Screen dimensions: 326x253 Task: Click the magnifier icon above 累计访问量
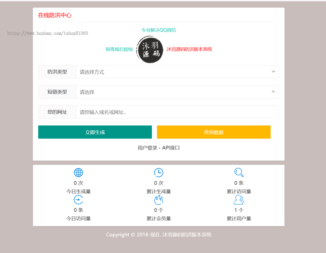point(239,172)
